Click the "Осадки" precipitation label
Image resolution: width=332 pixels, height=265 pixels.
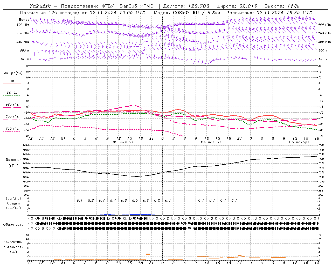[x=13, y=203]
